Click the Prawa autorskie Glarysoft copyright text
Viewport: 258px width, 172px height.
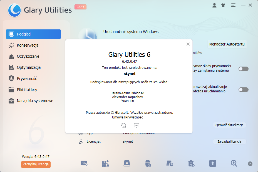tap(130, 113)
